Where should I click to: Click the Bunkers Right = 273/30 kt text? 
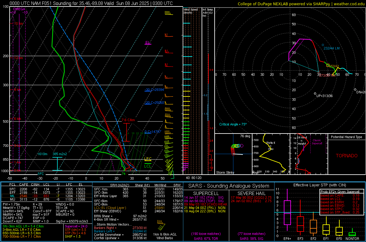tap(120, 228)
